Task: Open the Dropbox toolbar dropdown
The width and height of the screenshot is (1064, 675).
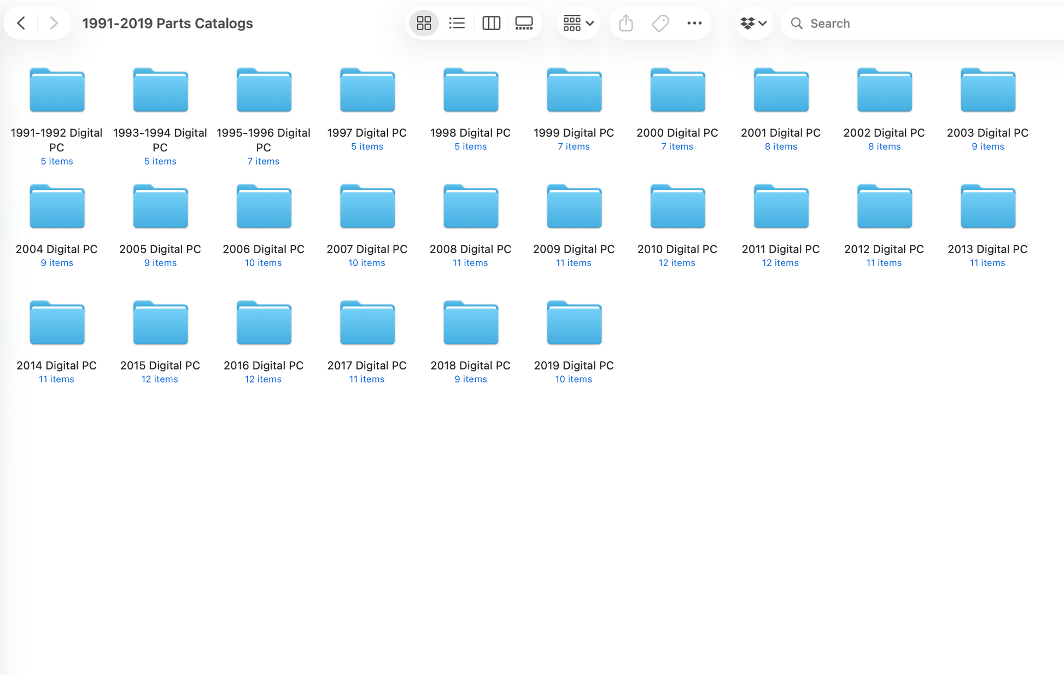Action: (753, 23)
